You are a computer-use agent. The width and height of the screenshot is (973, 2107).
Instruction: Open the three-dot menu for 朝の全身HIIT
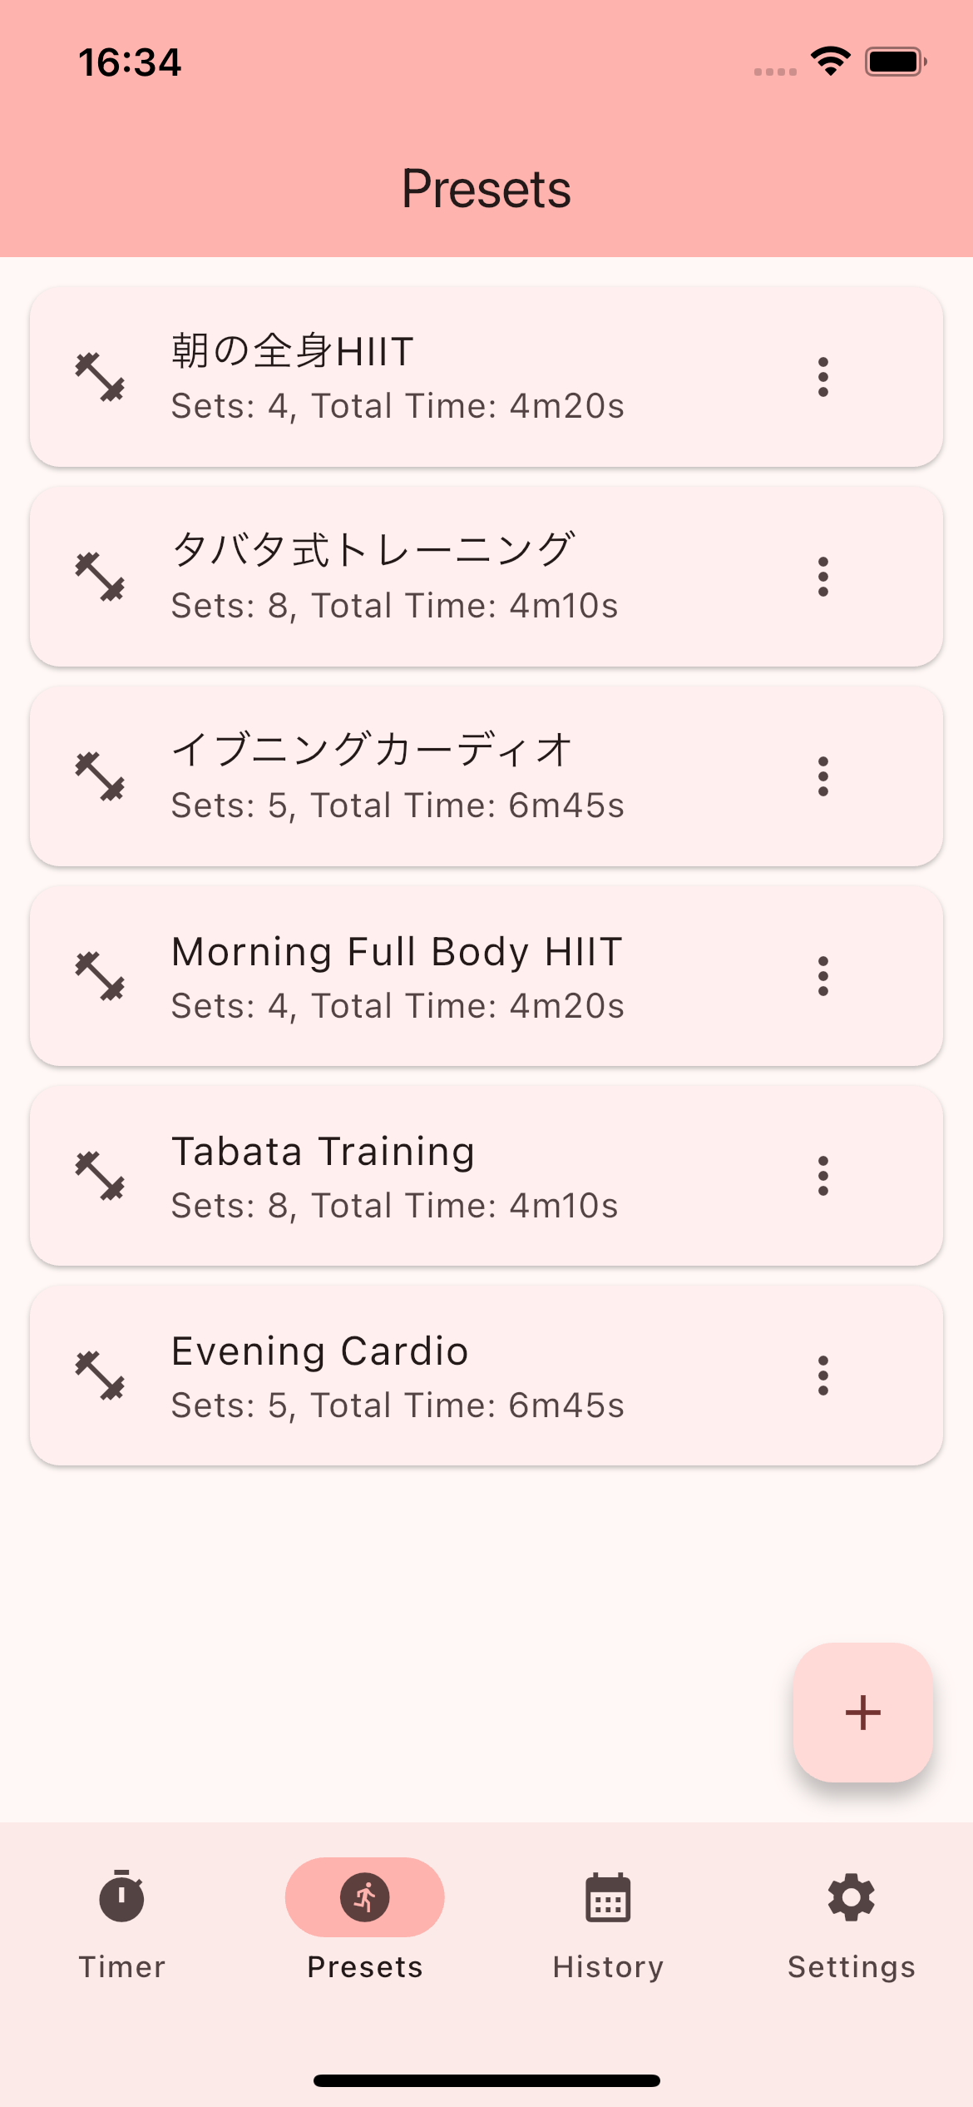click(823, 377)
